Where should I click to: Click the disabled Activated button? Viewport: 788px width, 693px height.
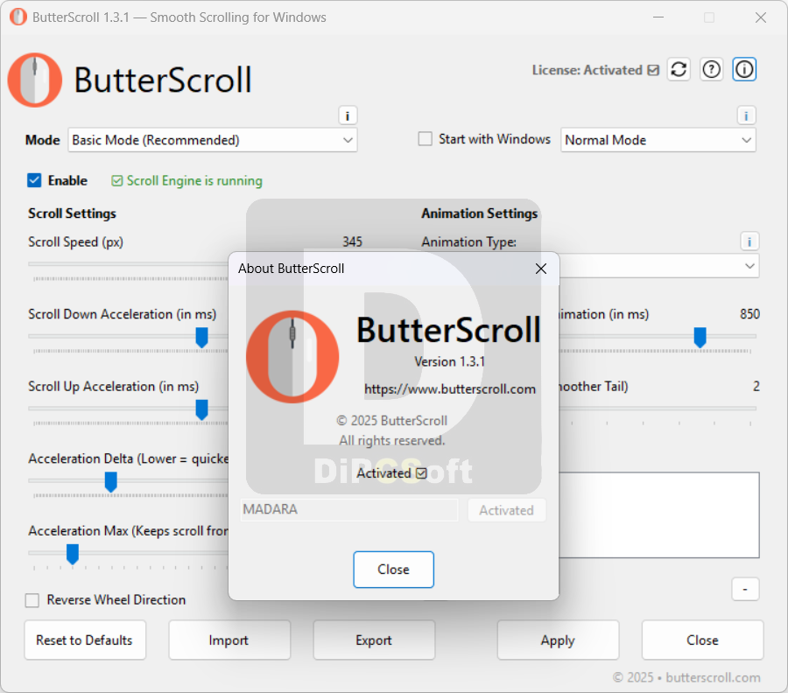pos(507,510)
